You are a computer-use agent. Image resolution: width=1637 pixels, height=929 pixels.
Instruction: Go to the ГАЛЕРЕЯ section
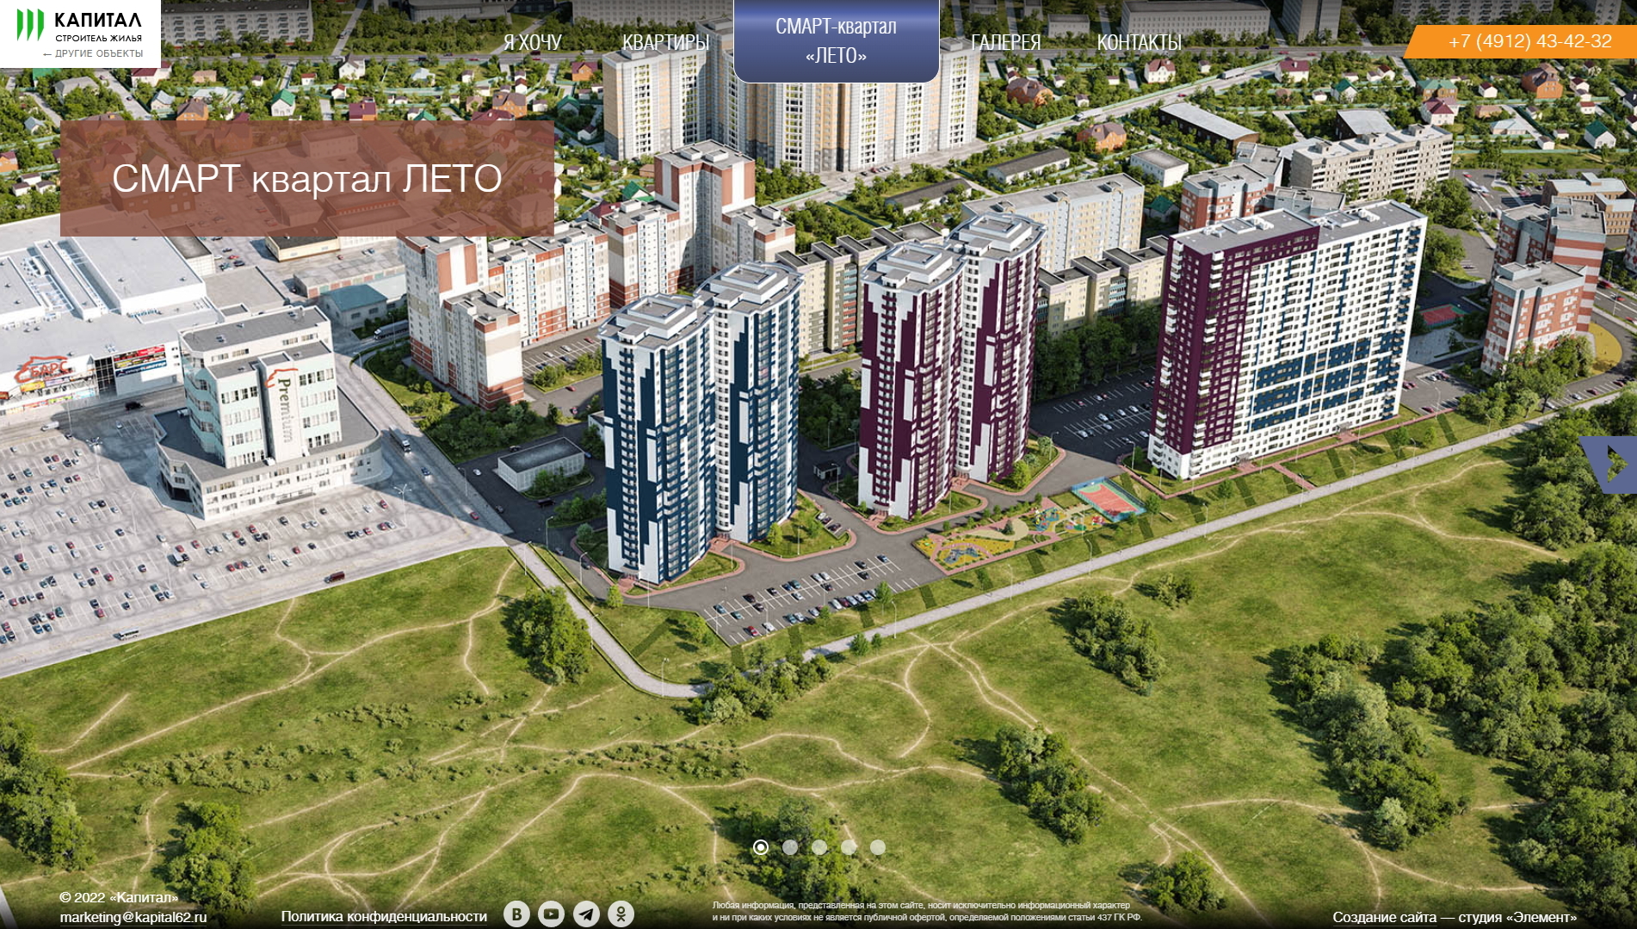[x=1005, y=42]
